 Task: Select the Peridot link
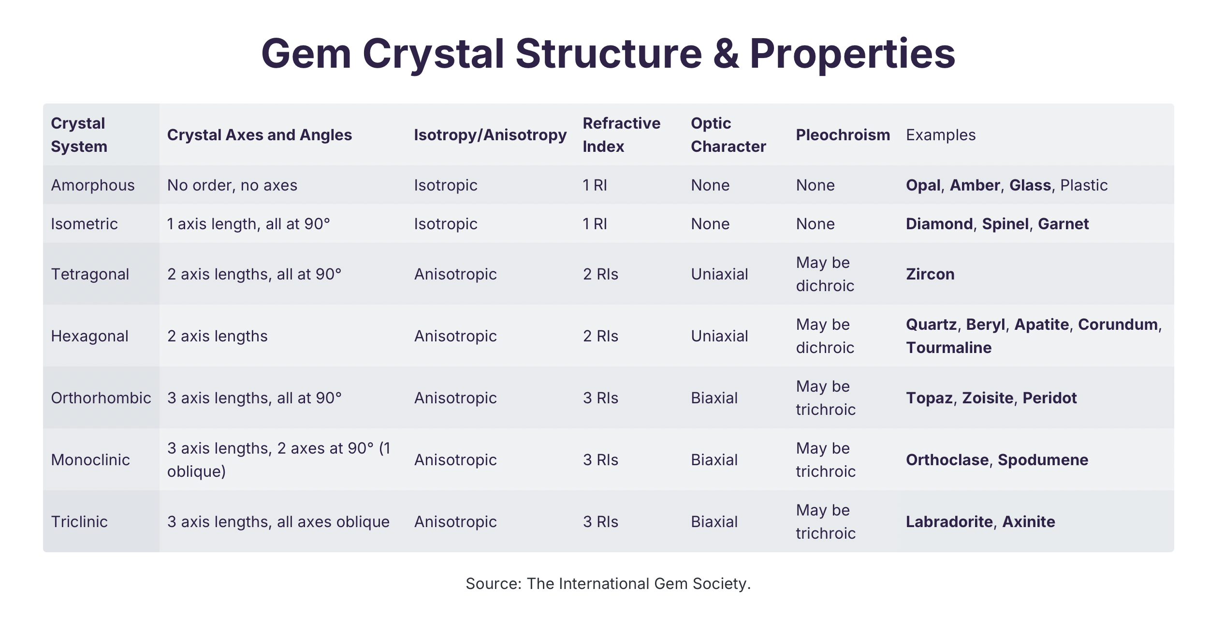pyautogui.click(x=1049, y=398)
